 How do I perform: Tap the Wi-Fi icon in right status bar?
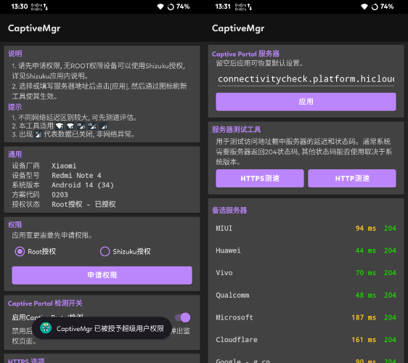[364, 7]
